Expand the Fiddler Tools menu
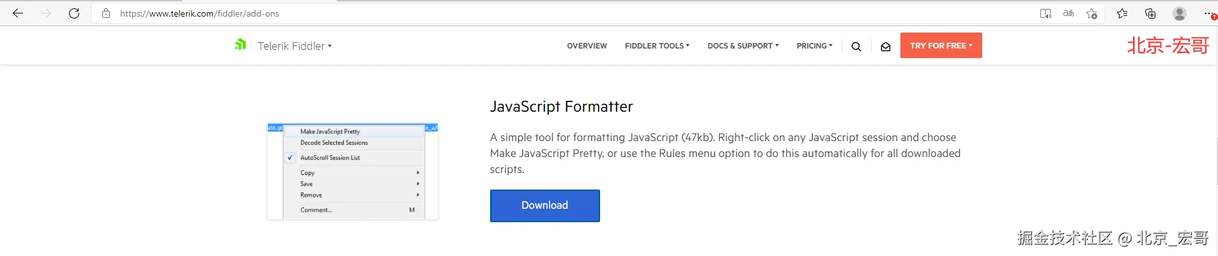Screen dimensions: 1218x256 point(657,46)
